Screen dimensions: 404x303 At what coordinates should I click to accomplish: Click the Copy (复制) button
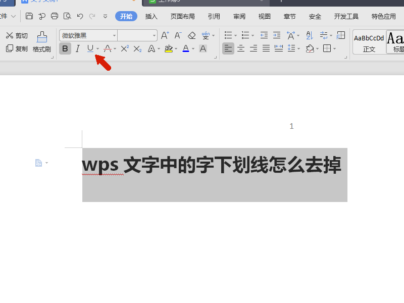pos(17,48)
